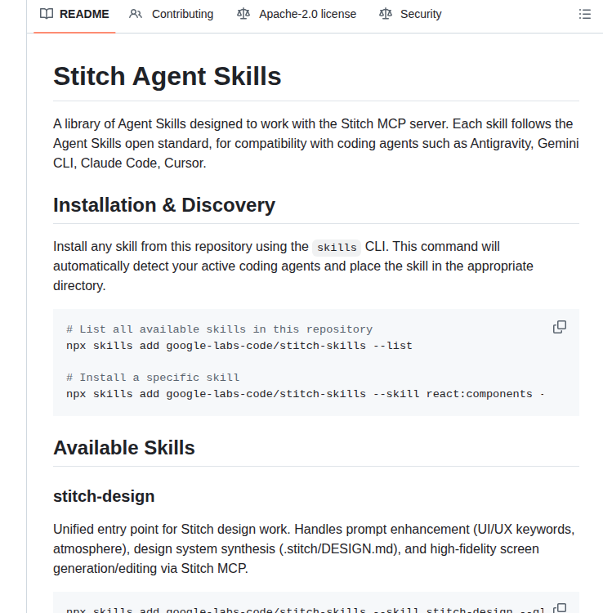Open the Apache-2.0 license tab
Image resolution: width=603 pixels, height=613 pixels.
pyautogui.click(x=297, y=14)
